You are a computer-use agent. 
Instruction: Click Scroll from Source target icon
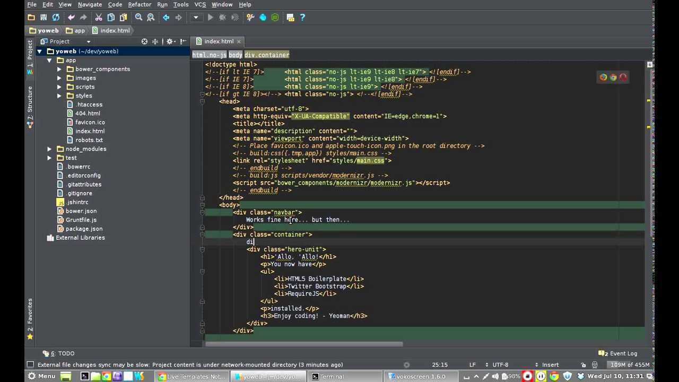tap(144, 41)
